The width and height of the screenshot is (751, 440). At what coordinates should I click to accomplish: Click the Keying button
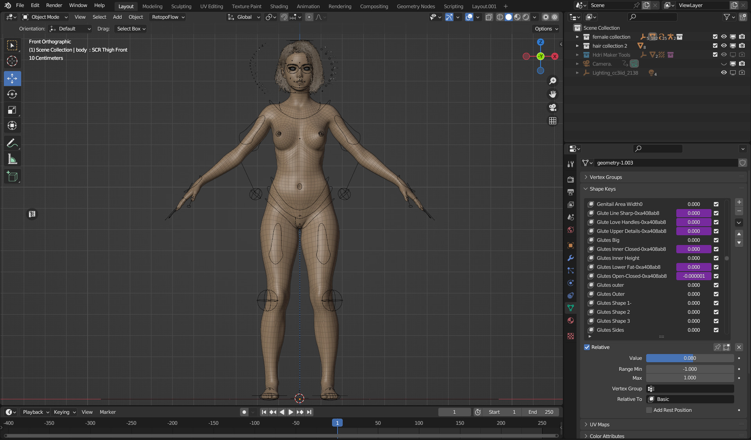click(65, 412)
